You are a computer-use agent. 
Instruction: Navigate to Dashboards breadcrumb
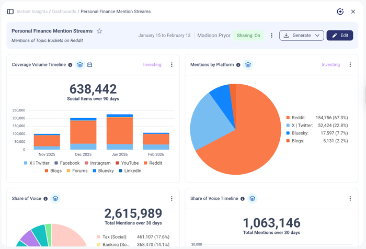(x=64, y=12)
